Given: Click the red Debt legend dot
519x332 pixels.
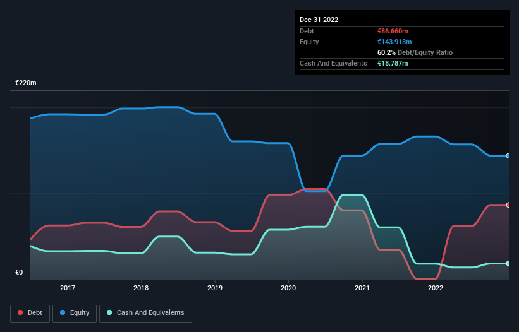Looking at the screenshot, I should tap(20, 312).
